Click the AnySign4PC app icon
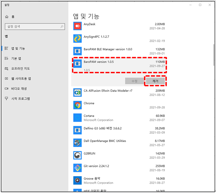216x193 pixels. 77,39
